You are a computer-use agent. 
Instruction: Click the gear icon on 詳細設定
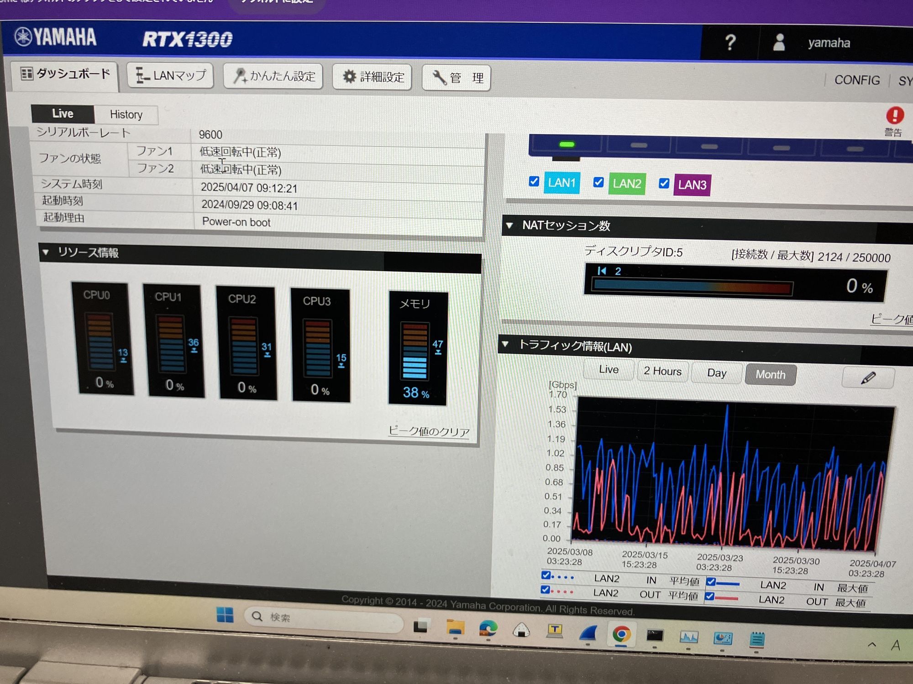point(349,77)
